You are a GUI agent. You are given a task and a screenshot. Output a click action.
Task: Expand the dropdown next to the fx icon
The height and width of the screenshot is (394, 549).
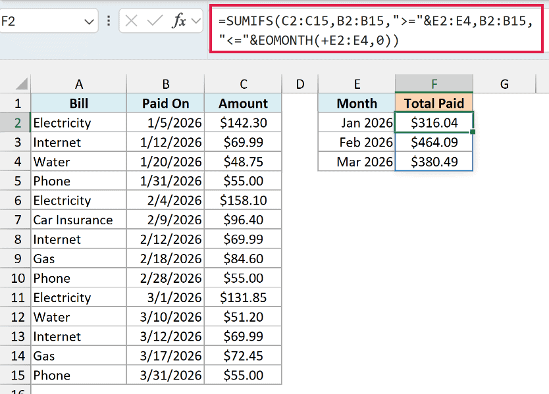[x=196, y=21]
